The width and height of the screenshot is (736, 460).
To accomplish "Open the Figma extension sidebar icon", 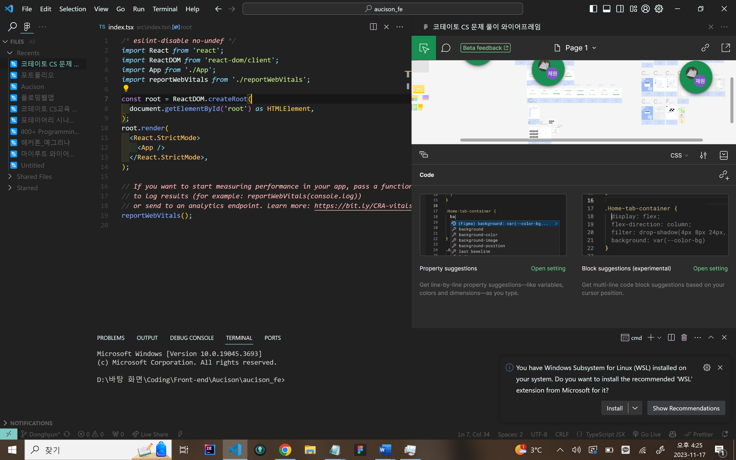I will [27, 27].
